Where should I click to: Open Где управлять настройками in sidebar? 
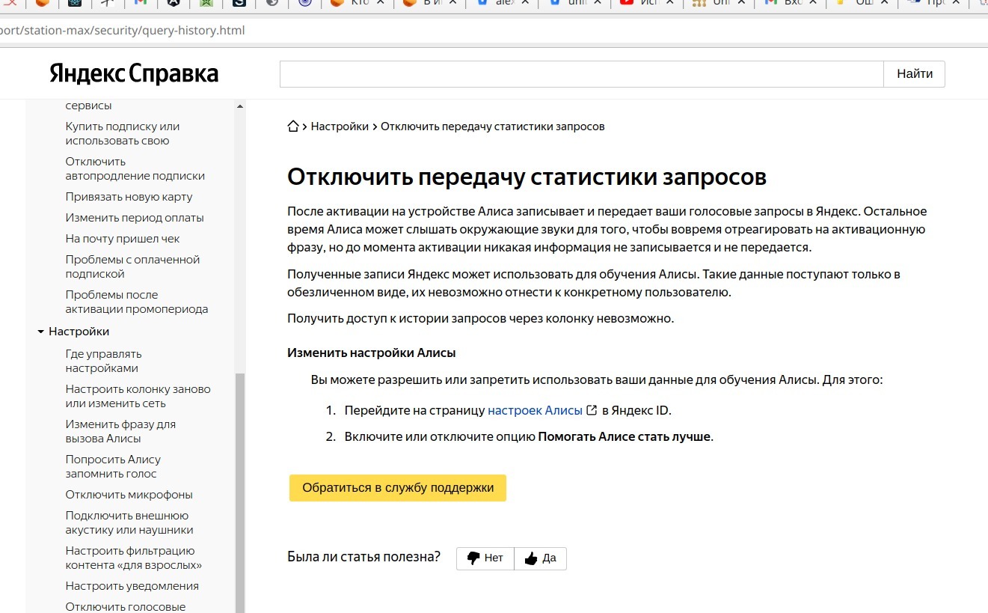pos(103,361)
